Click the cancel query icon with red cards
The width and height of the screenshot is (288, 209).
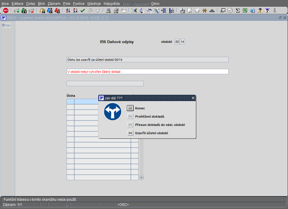pos(57,11)
